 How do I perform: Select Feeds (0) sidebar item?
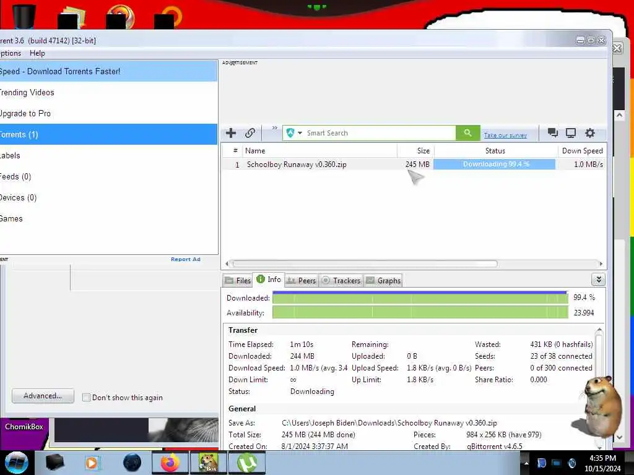pyautogui.click(x=108, y=176)
